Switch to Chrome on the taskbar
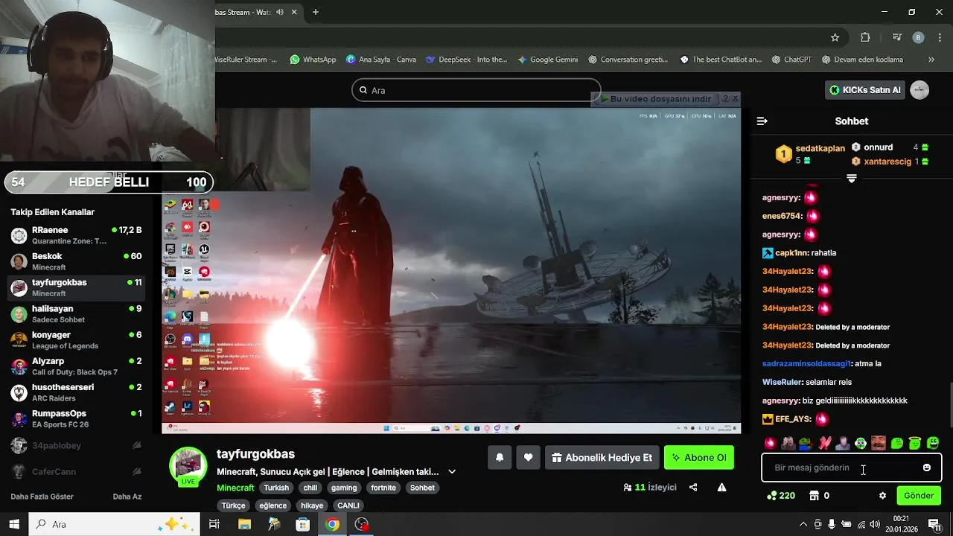953x536 pixels. tap(333, 524)
